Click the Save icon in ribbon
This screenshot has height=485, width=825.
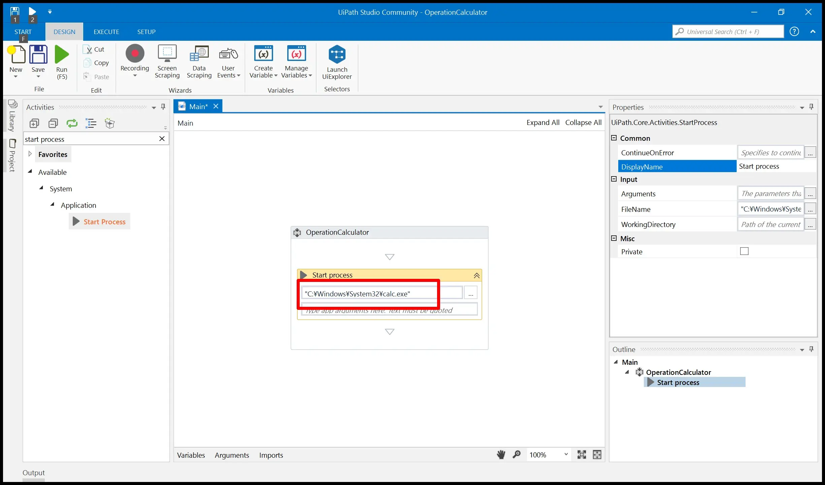tap(38, 55)
